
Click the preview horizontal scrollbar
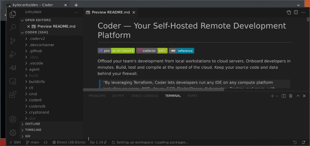coord(154,90)
